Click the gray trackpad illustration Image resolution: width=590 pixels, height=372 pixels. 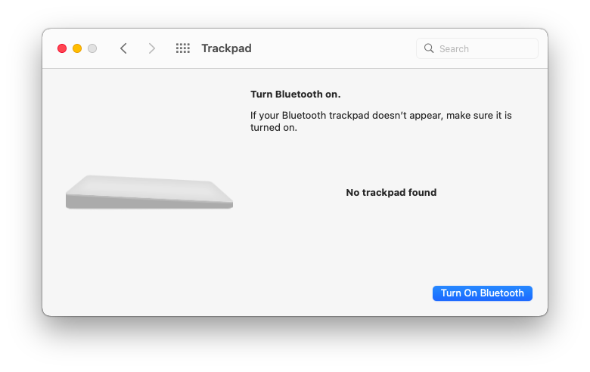(x=149, y=192)
